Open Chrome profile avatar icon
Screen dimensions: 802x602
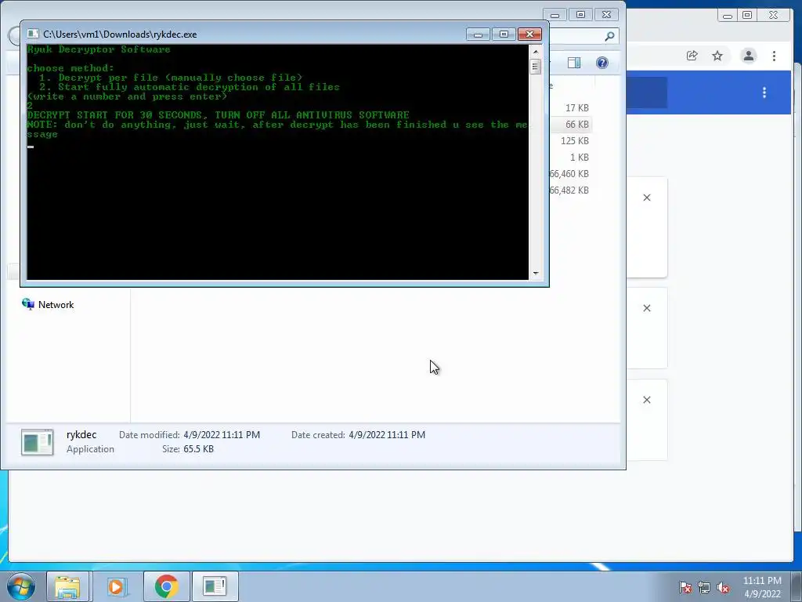point(748,56)
